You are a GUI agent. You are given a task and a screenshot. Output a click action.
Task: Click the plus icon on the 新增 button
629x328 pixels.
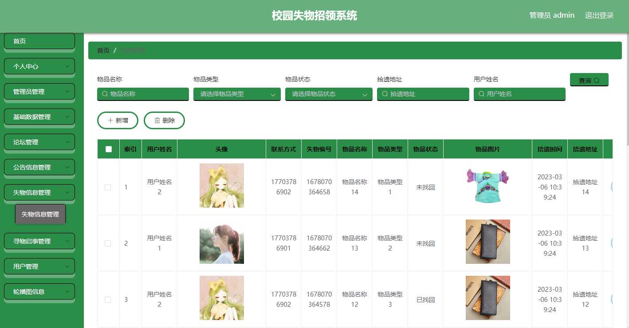[x=110, y=120]
